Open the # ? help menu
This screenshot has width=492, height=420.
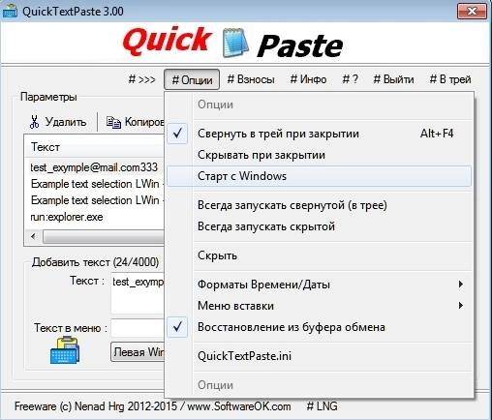pyautogui.click(x=351, y=79)
